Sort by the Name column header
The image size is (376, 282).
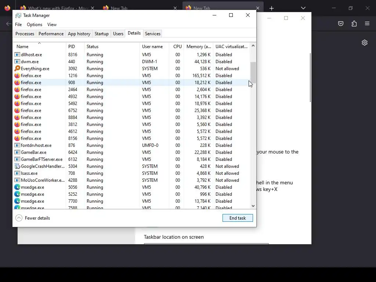40,47
